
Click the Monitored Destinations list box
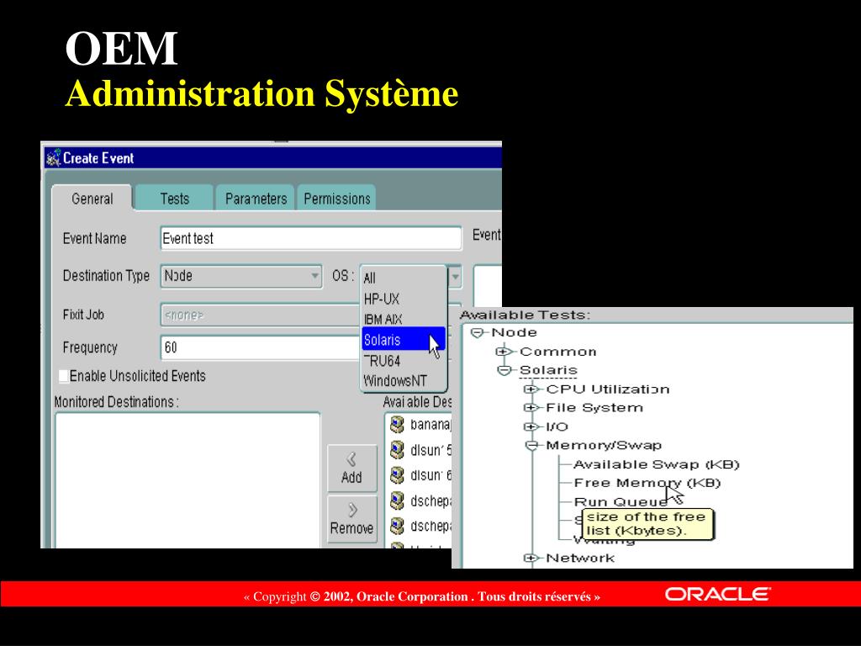[x=188, y=480]
